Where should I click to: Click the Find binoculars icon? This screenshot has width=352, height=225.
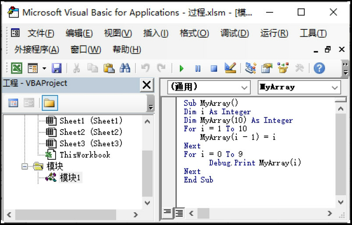coord(125,68)
